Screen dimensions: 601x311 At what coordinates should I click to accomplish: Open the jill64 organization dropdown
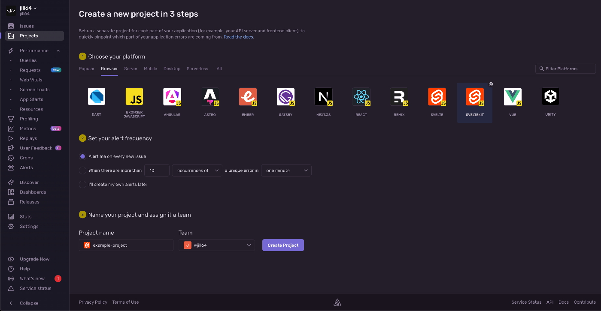point(28,8)
